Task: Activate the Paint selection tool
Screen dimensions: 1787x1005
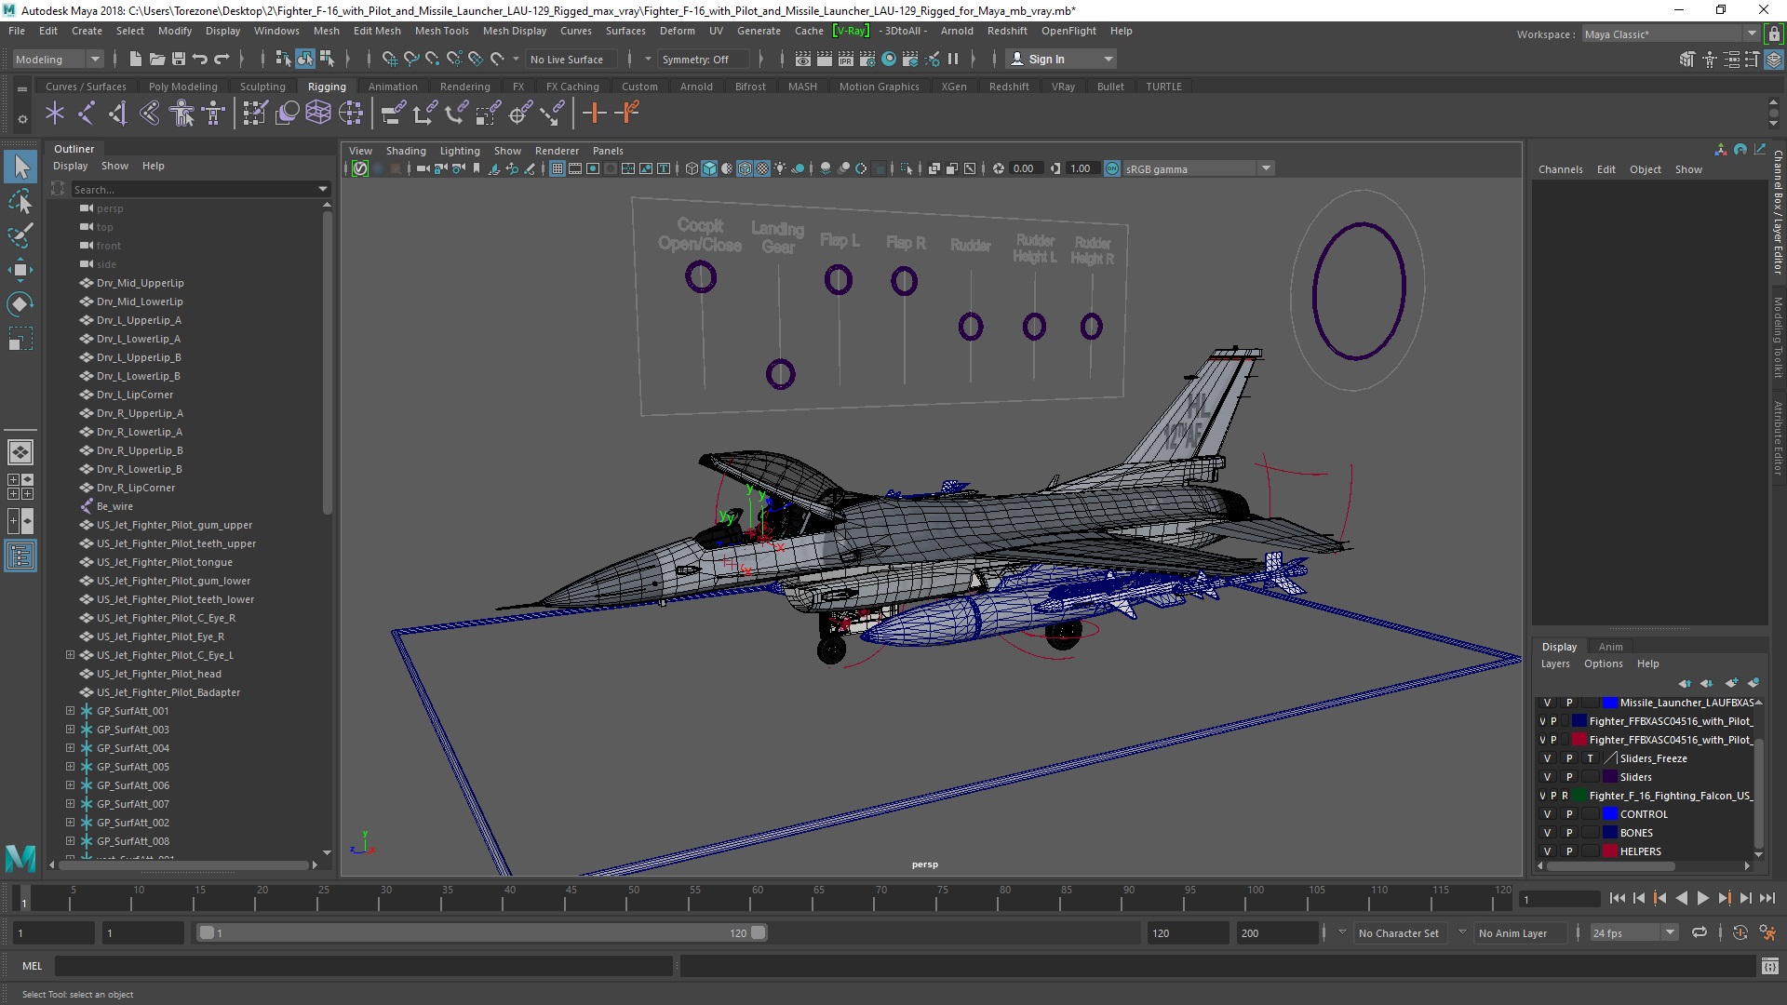Action: point(20,235)
